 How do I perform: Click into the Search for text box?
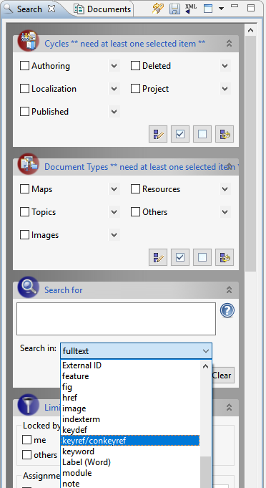pyautogui.click(x=116, y=319)
